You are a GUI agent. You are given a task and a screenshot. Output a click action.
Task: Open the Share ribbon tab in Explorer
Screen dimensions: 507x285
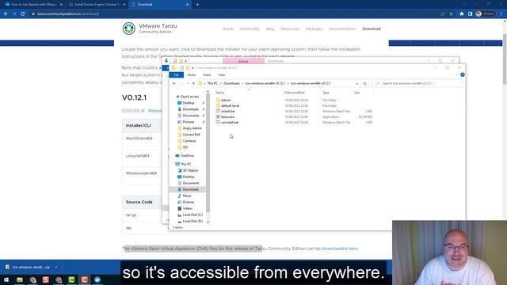coord(207,75)
